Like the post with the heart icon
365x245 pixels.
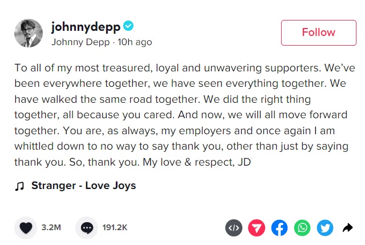[x=26, y=228]
